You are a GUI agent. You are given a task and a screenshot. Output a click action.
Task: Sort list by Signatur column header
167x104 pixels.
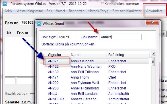pyautogui.click(x=55, y=55)
